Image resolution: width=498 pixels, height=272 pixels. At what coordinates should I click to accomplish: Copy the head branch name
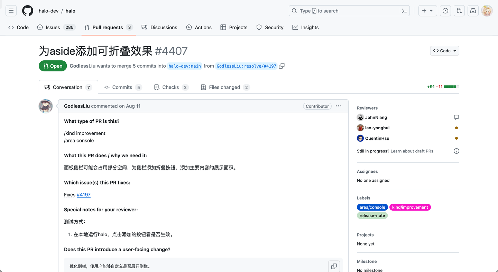coord(282,66)
